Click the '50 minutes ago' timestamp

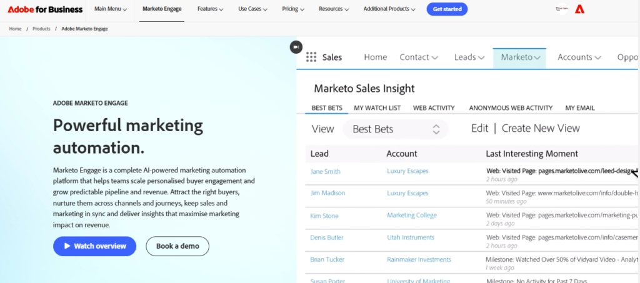click(x=506, y=201)
